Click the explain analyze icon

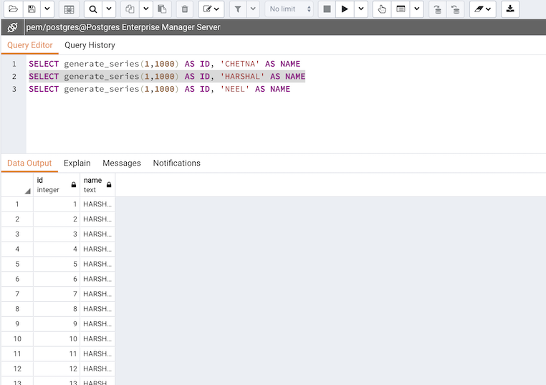pos(401,9)
